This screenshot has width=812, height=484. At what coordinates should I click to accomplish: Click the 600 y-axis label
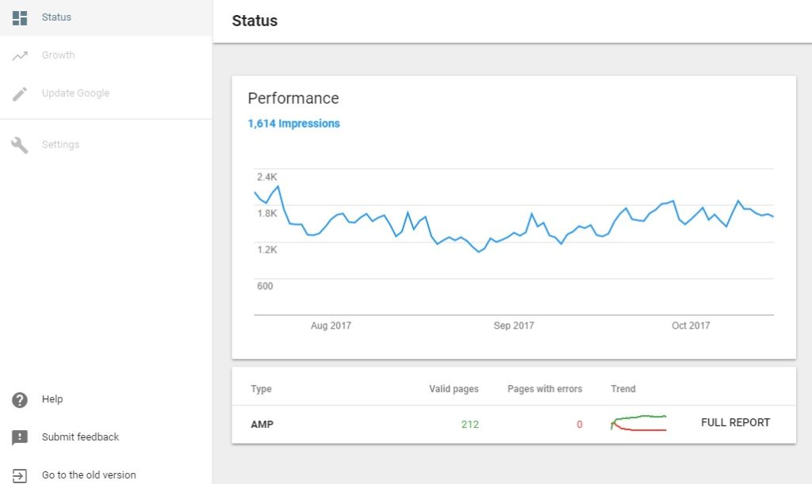[265, 286]
